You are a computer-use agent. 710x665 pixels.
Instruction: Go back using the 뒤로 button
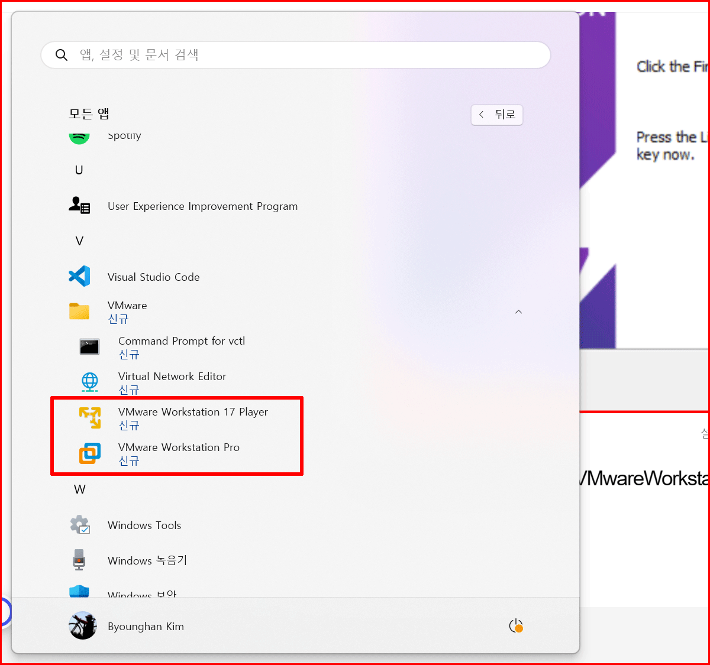[x=497, y=115]
